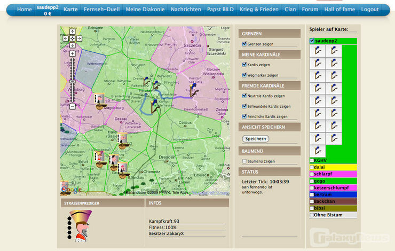Open the Forum menu item
Image resolution: width=395 pixels, height=251 pixels.
pyautogui.click(x=310, y=10)
